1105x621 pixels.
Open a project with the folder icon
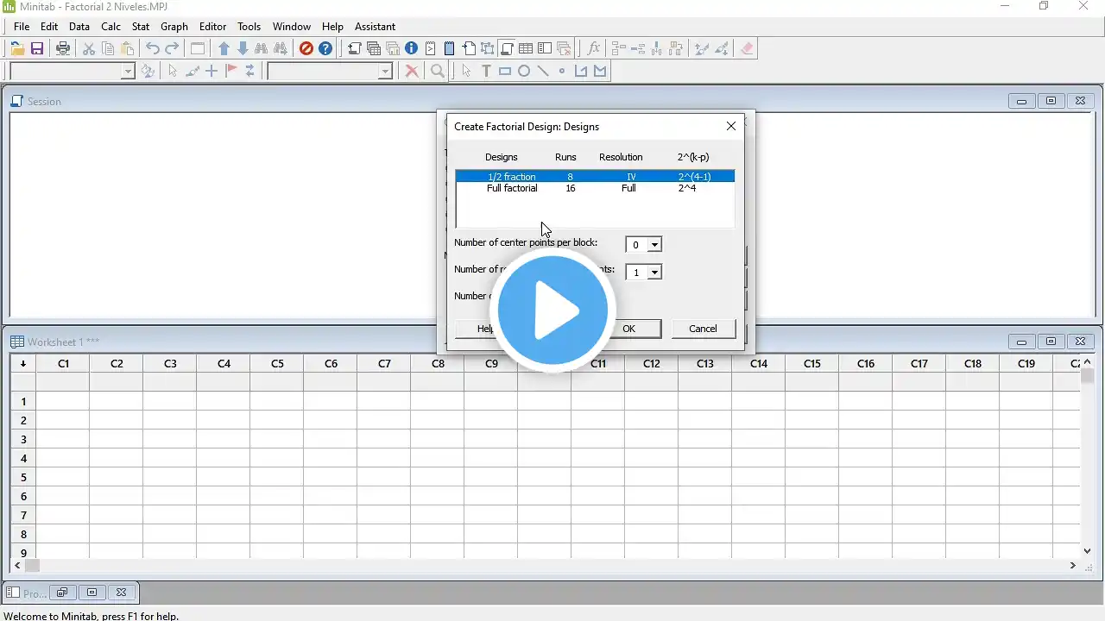[x=17, y=49]
